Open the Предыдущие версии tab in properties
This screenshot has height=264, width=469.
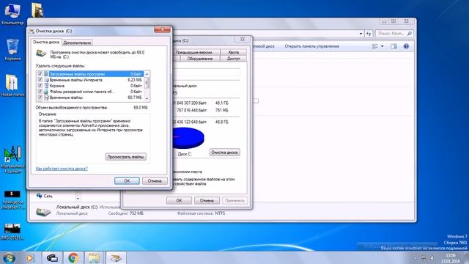pyautogui.click(x=193, y=52)
